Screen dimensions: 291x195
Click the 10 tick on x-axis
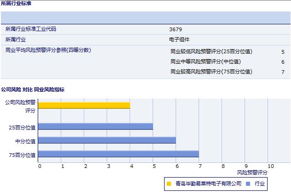270,166
